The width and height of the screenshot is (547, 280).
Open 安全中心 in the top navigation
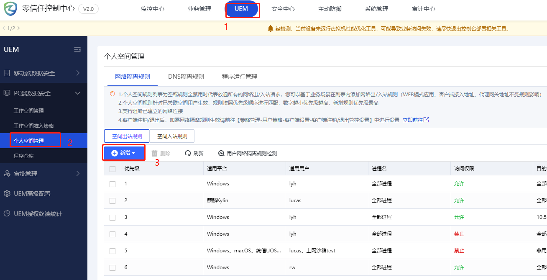coord(283,9)
